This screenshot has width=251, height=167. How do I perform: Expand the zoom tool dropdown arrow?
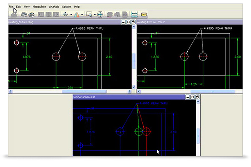(x=95, y=14)
